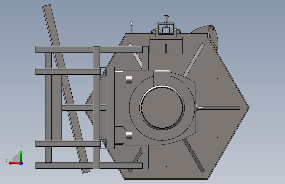Click the green Y axis arrow of the triad
The image size is (285, 184).
pyautogui.click(x=21, y=156)
